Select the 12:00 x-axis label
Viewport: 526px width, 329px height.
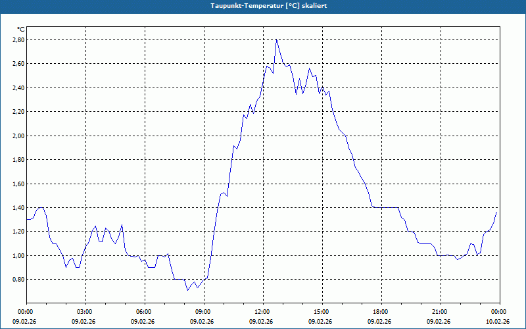tap(261, 312)
